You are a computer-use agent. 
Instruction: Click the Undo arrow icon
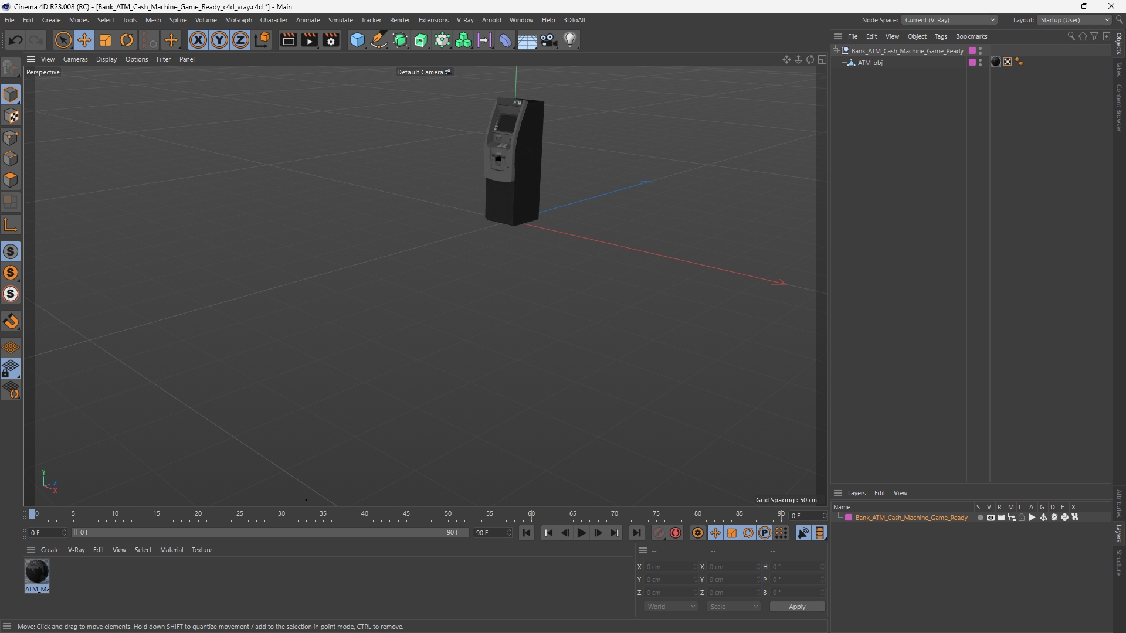click(x=16, y=40)
